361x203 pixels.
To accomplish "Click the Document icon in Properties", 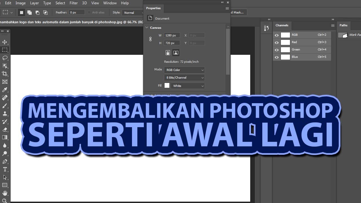I will click(x=150, y=18).
